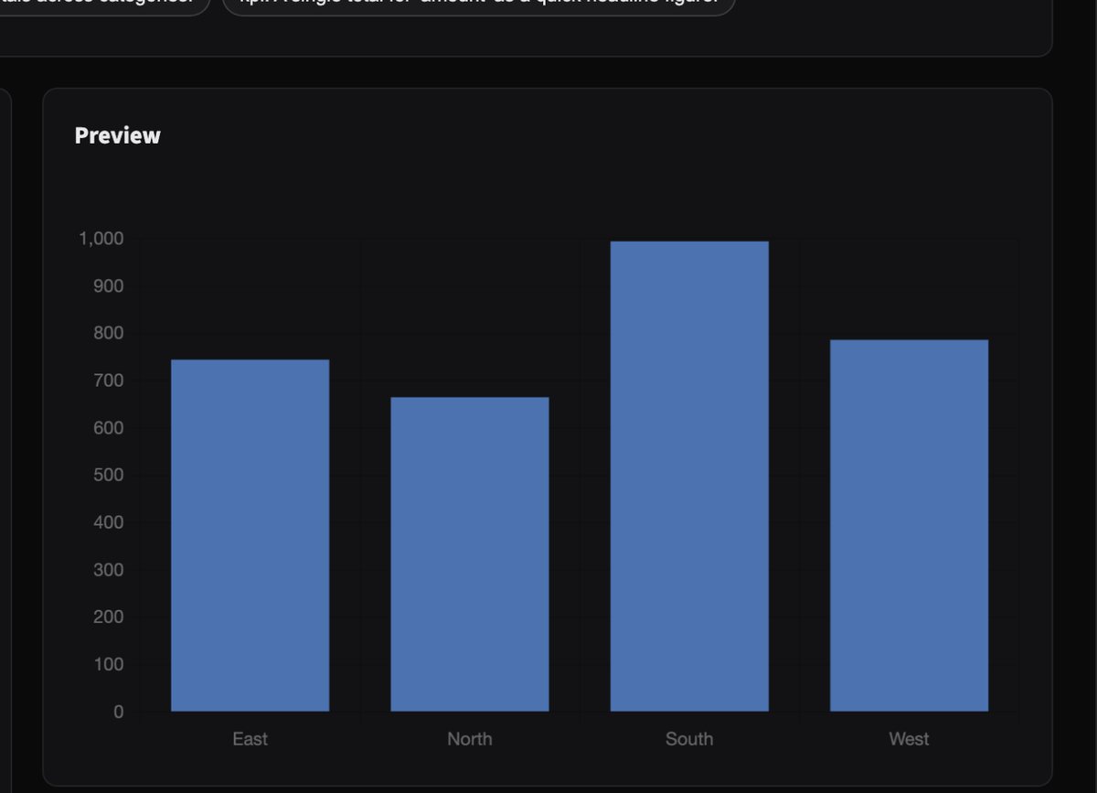Click the 300 y-axis tick label

(109, 570)
